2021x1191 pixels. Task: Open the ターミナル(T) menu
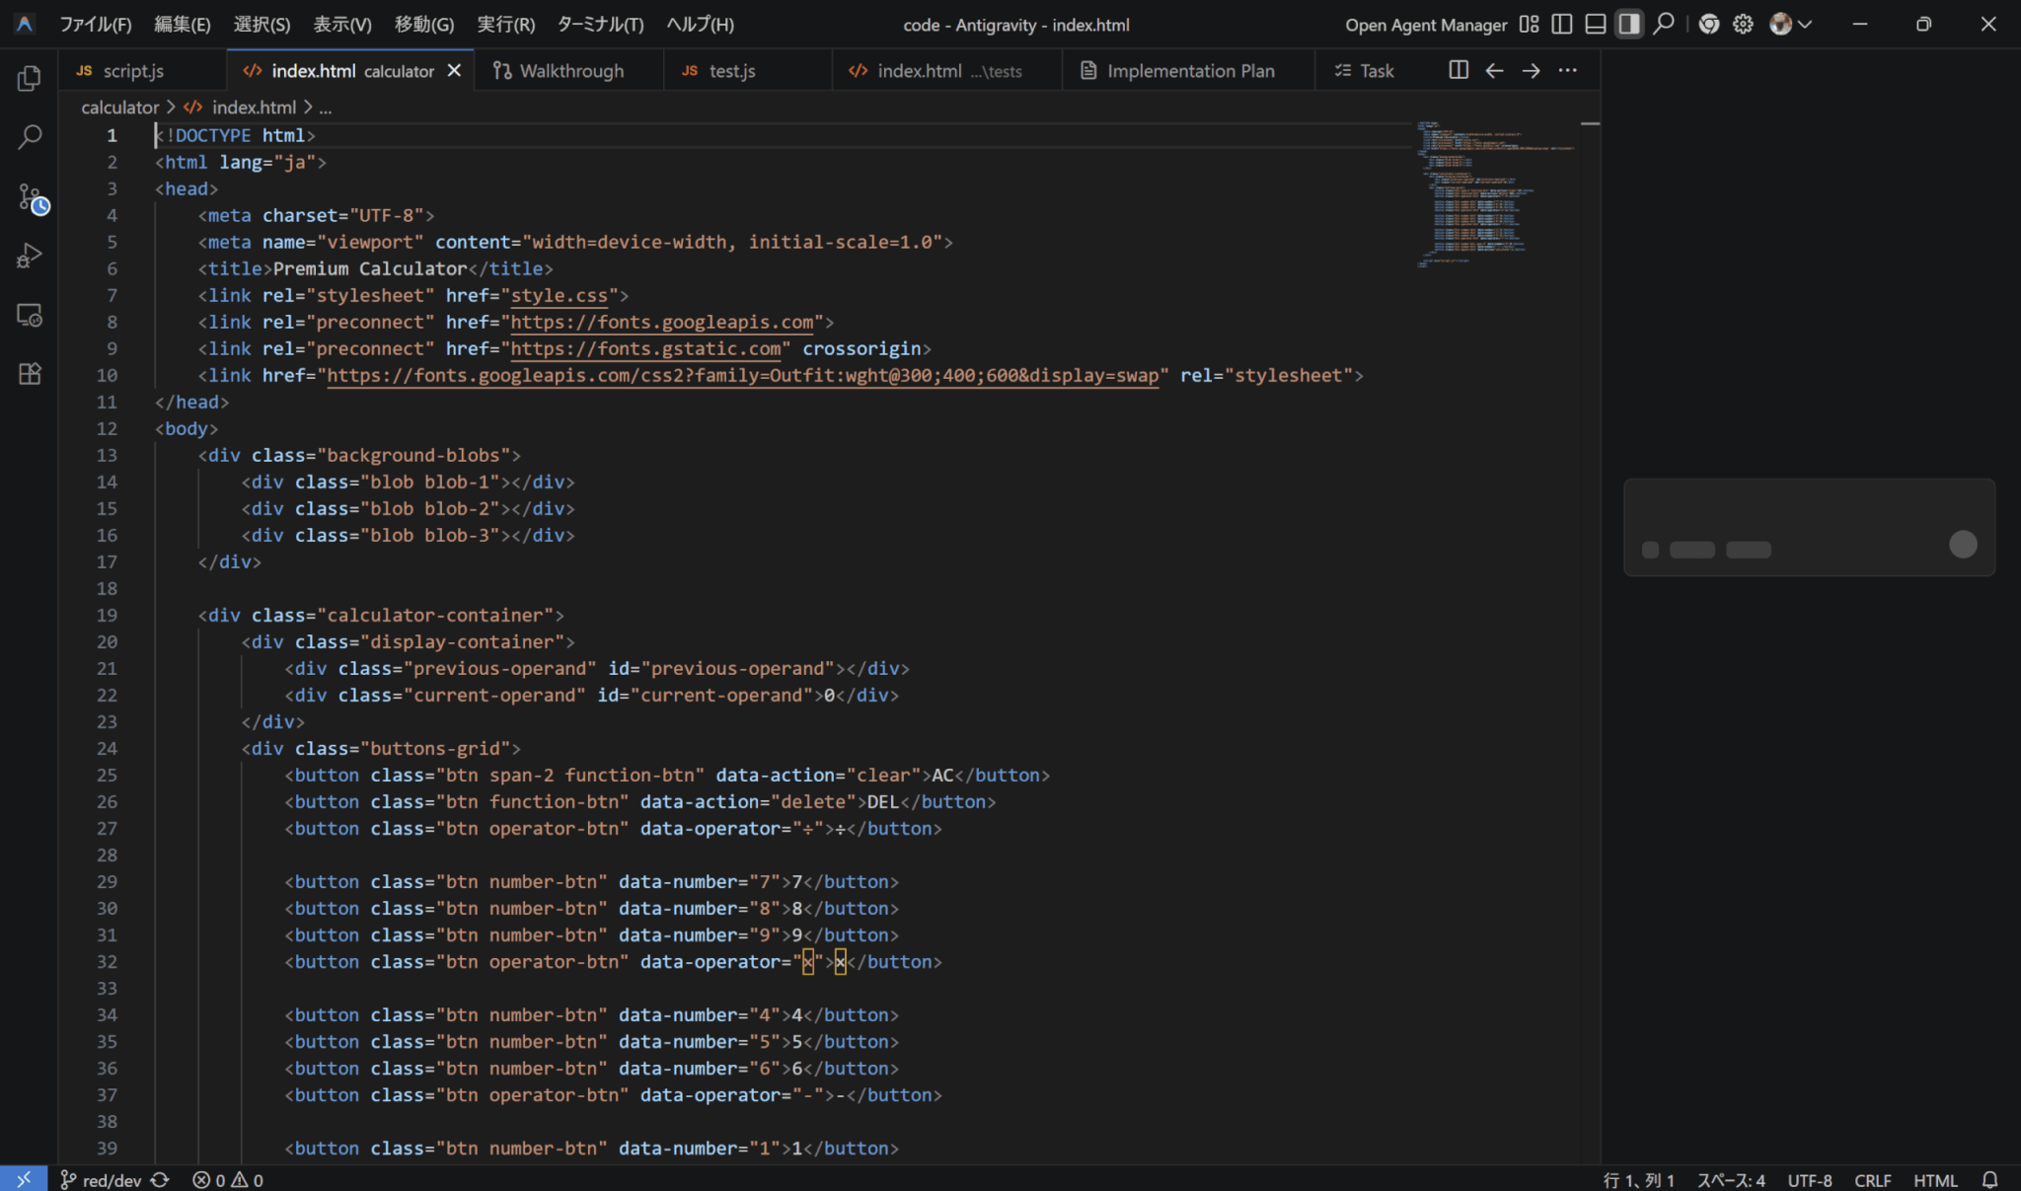pos(600,25)
